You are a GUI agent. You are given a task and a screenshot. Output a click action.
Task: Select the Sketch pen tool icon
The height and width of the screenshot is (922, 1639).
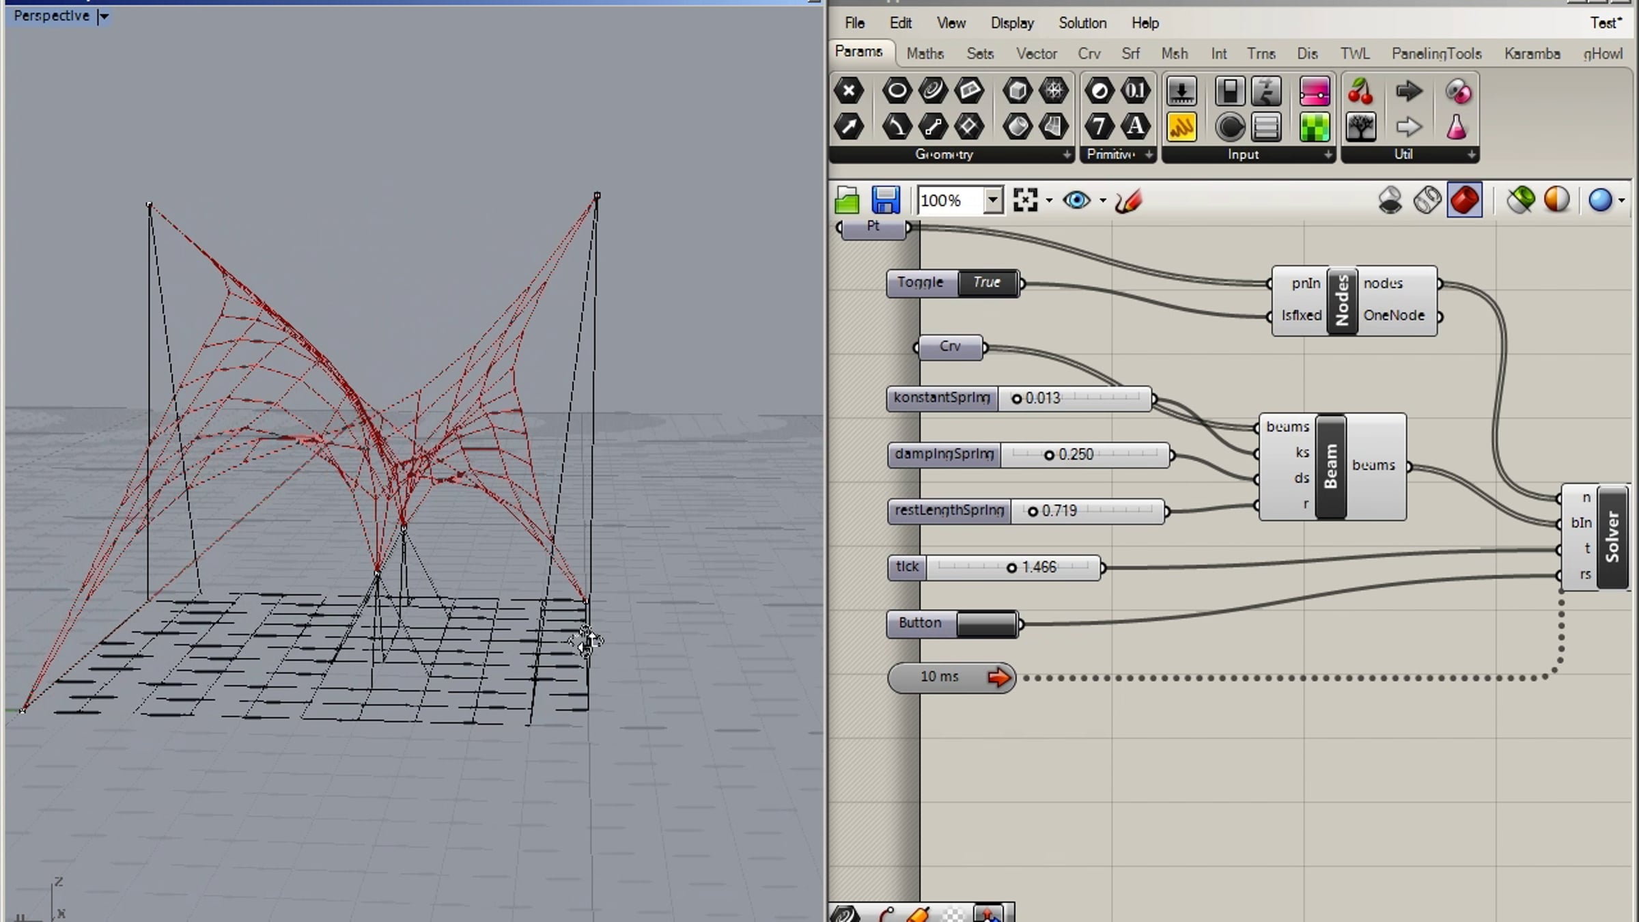pyautogui.click(x=1128, y=201)
